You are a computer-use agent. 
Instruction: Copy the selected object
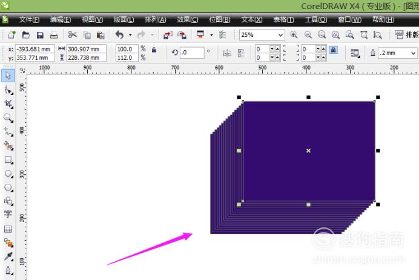(87, 35)
